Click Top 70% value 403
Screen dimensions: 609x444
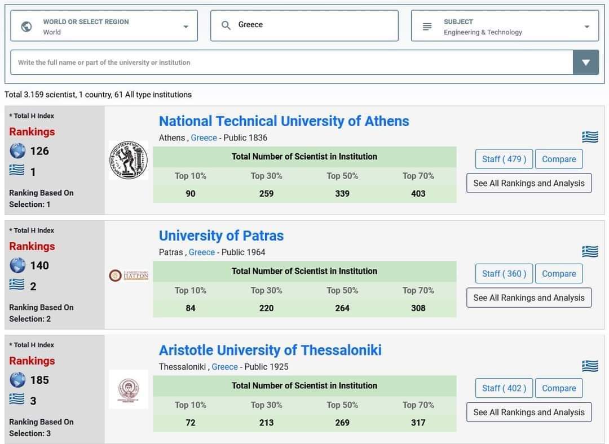pyautogui.click(x=418, y=194)
